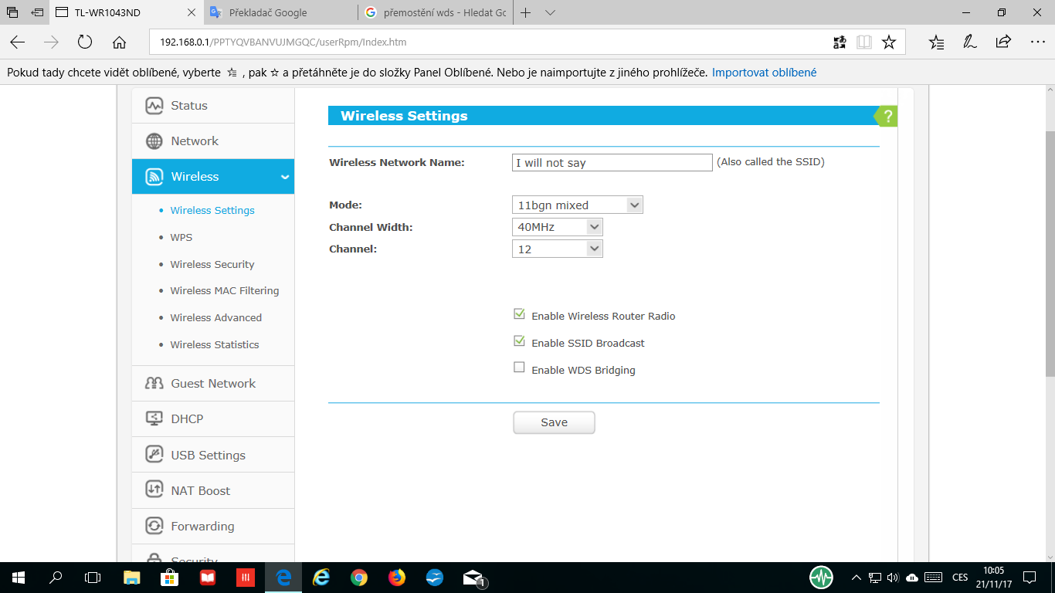Add page to favorites with star icon
The height and width of the screenshot is (593, 1055).
point(889,42)
